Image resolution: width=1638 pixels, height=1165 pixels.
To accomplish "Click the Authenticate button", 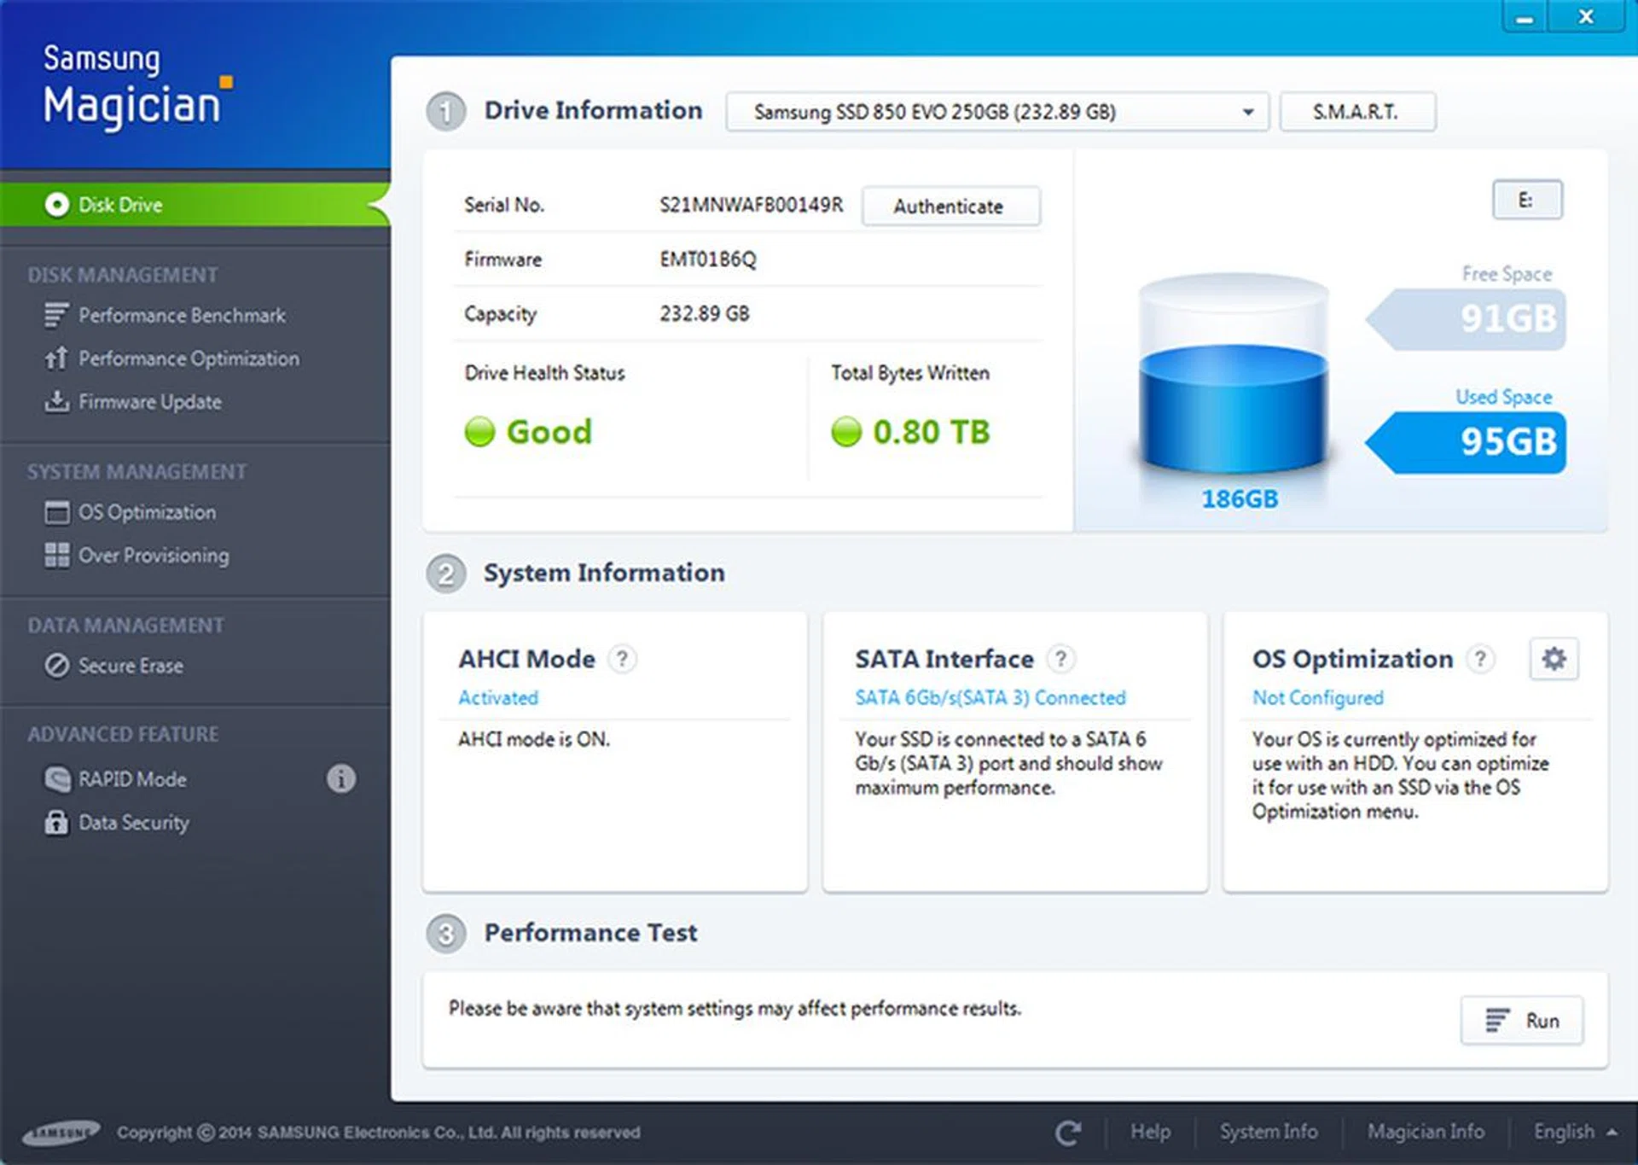I will (x=950, y=207).
